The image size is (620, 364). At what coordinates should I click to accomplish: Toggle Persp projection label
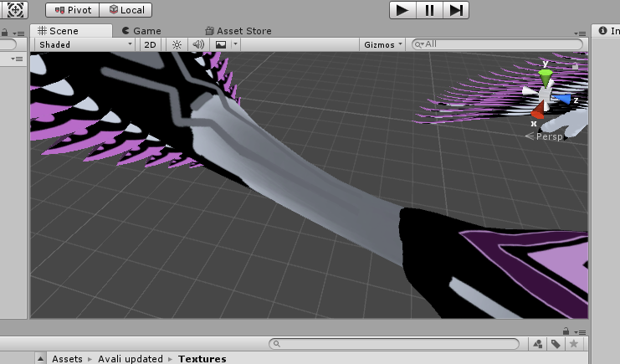[x=544, y=136]
